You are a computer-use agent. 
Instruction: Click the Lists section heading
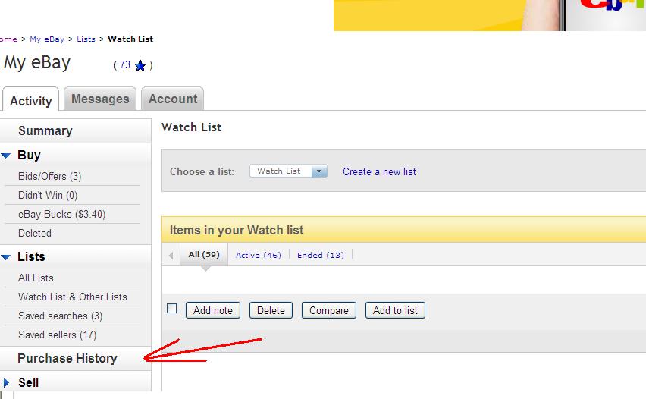point(31,257)
